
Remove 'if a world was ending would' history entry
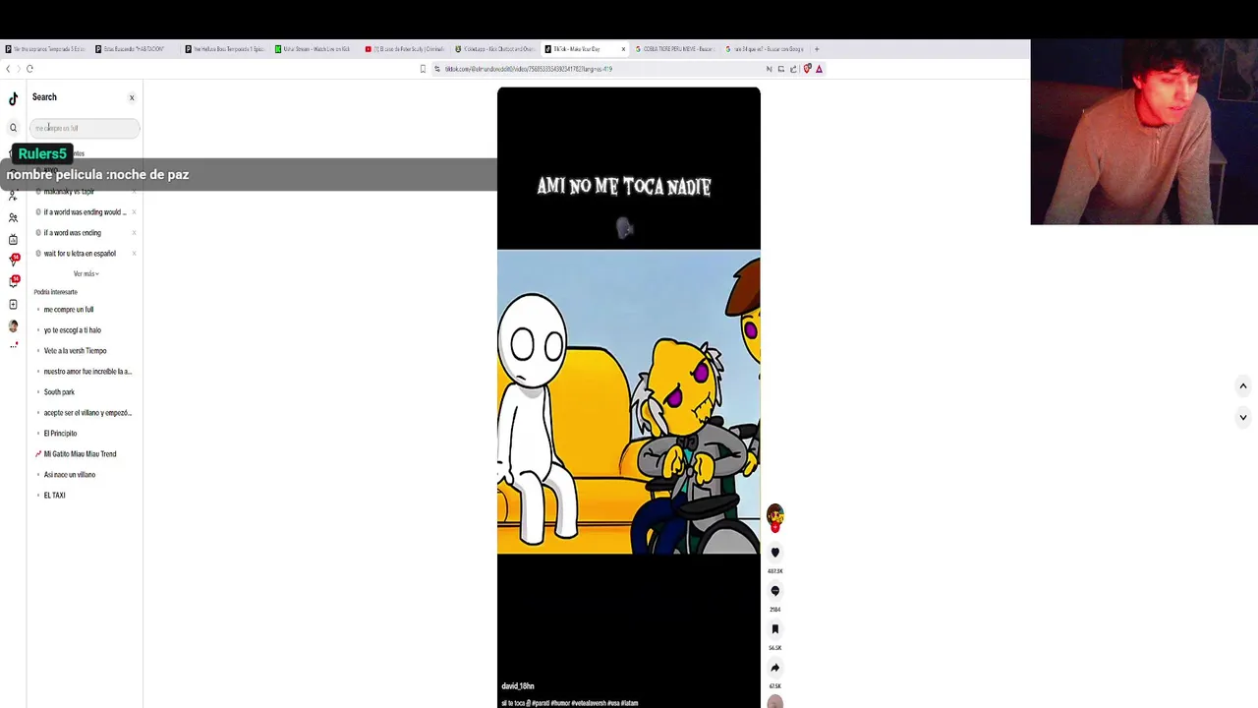pyautogui.click(x=134, y=212)
